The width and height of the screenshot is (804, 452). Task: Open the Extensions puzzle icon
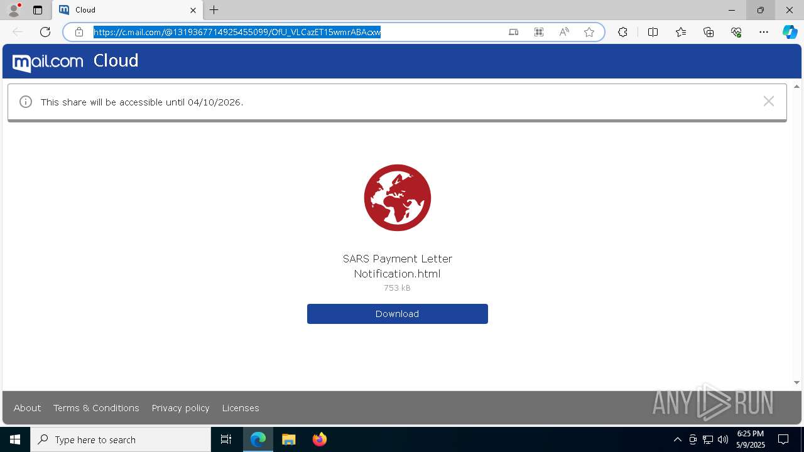click(622, 32)
